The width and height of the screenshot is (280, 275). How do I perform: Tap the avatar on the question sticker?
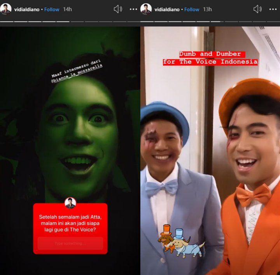coord(70,203)
